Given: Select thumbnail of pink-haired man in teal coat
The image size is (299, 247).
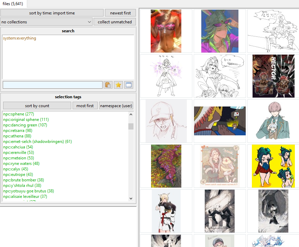Looking at the screenshot, I should coord(274,121).
